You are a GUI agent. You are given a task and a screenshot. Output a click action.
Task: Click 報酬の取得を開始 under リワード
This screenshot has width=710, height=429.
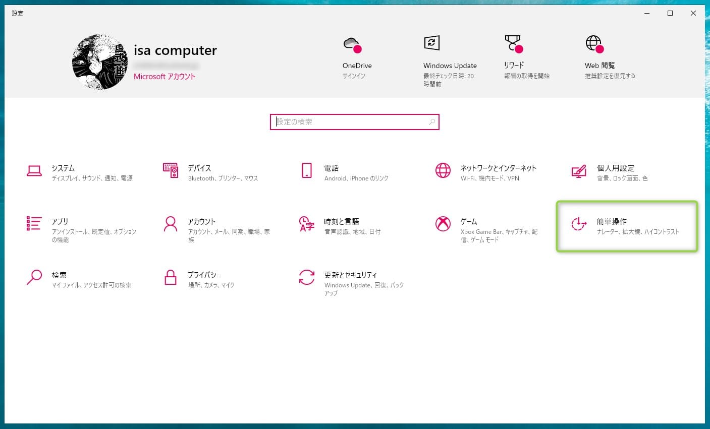click(527, 76)
